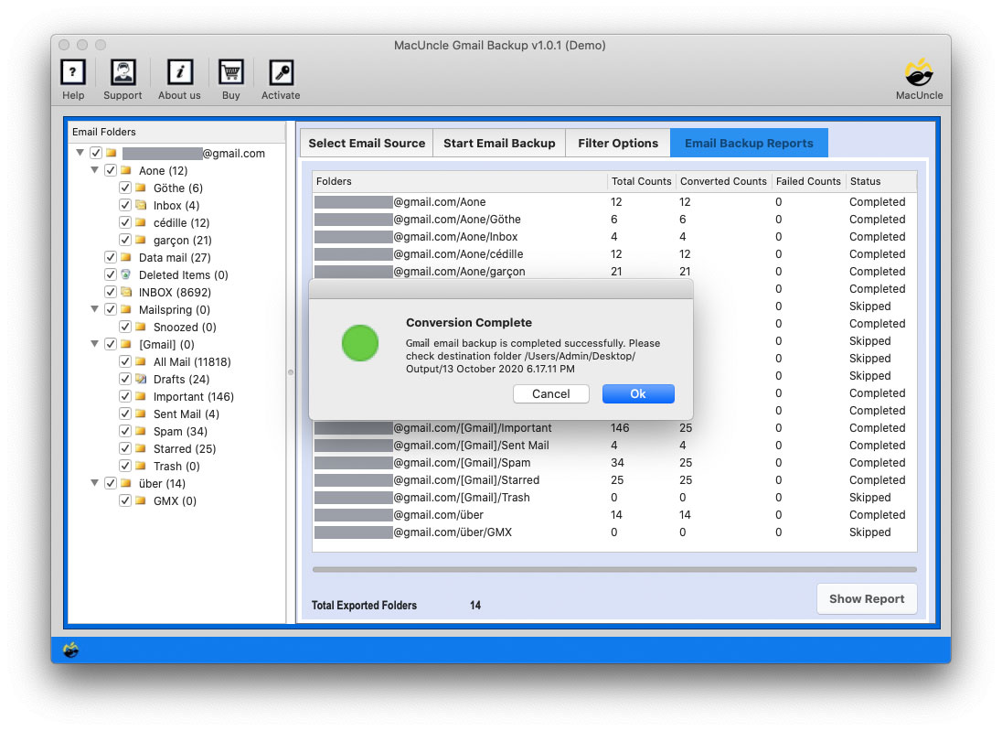Uncheck the Inbox folder checkbox
This screenshot has height=731, width=1002.
pyautogui.click(x=124, y=205)
